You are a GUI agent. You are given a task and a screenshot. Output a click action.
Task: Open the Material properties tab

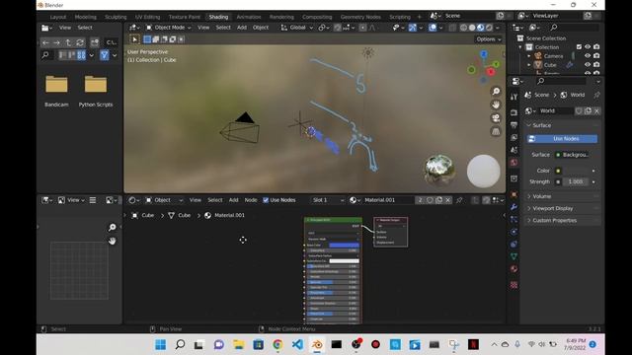point(513,269)
